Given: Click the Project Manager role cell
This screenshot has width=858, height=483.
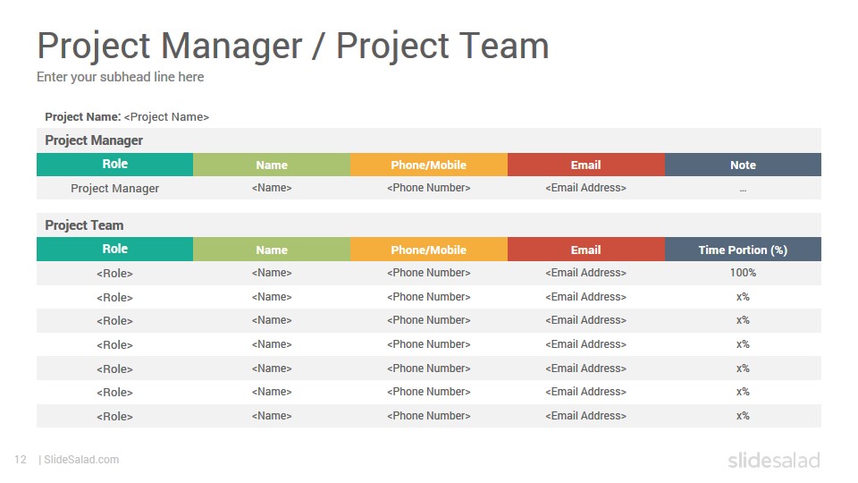Looking at the screenshot, I should pos(115,189).
